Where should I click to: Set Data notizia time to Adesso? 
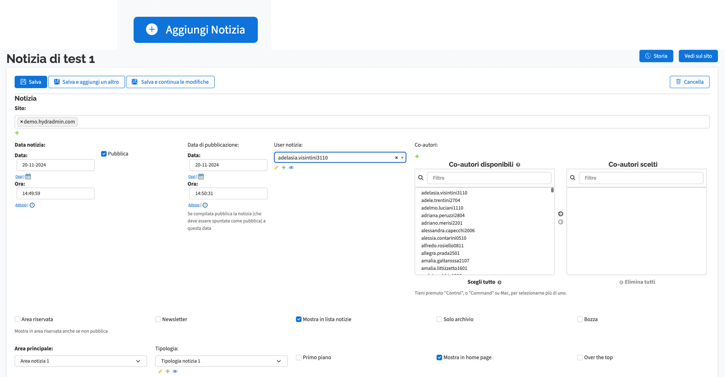[21, 205]
